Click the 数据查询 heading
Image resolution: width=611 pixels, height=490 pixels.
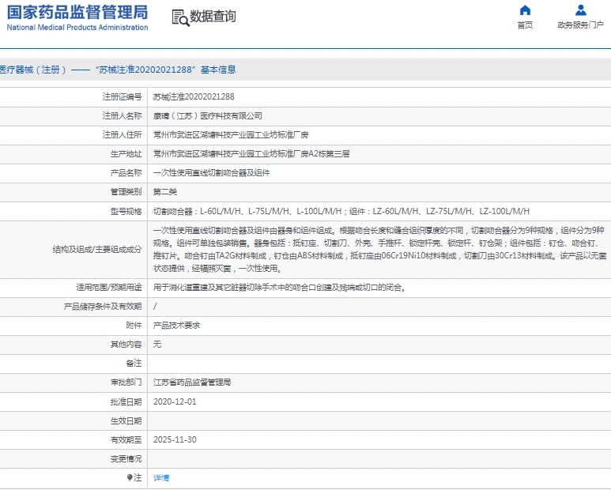213,17
